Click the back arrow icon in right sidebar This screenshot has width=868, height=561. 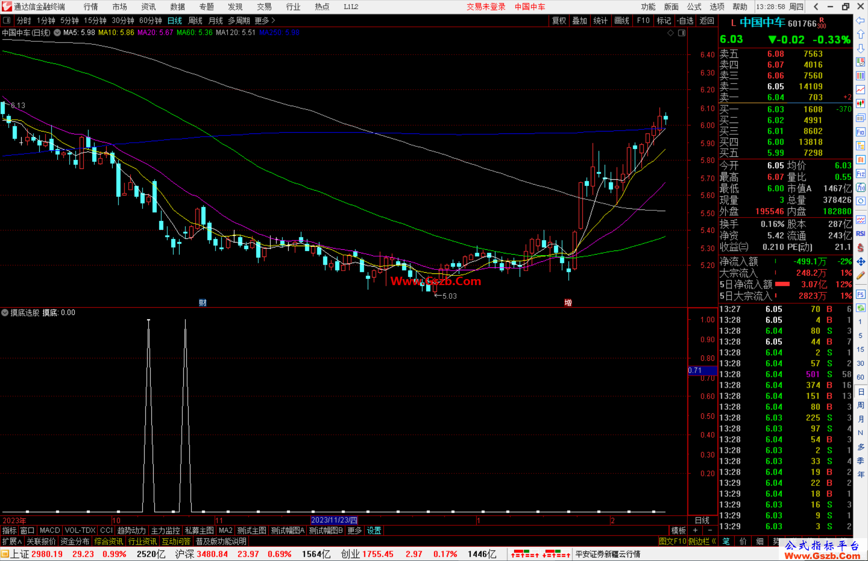pos(860,21)
